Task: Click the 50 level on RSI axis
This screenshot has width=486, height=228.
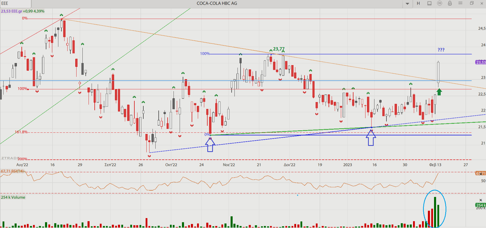Action: [x=483, y=181]
